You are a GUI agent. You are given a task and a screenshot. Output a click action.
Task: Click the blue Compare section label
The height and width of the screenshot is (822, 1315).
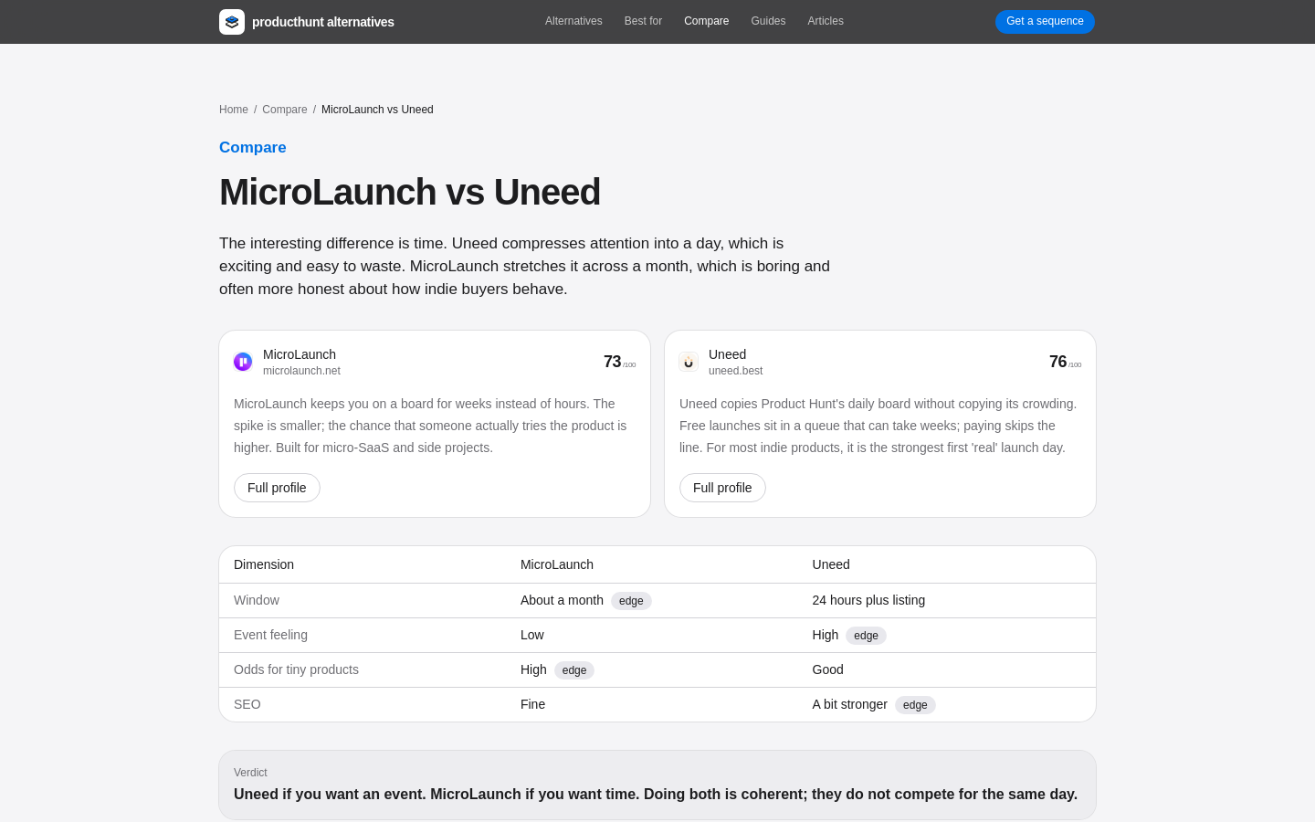253,147
